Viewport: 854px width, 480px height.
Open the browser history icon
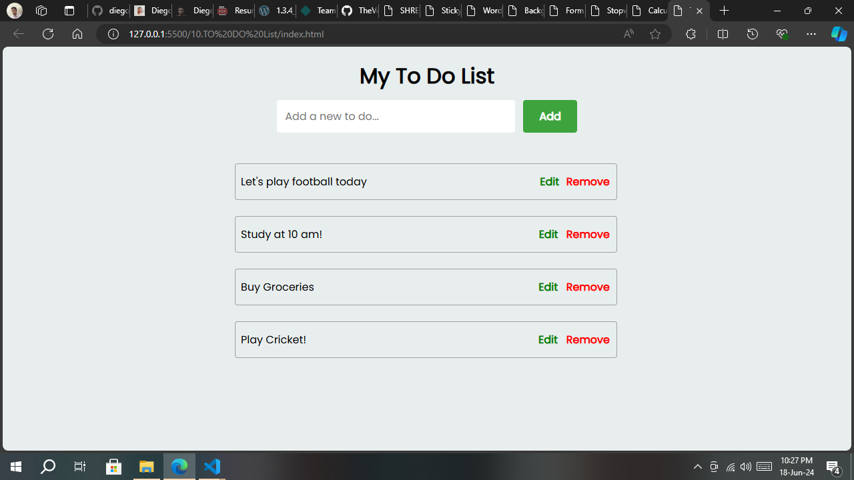(x=753, y=34)
